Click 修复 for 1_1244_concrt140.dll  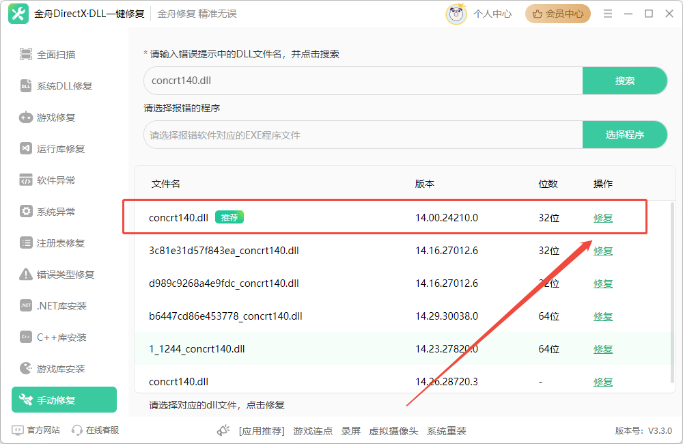[x=603, y=349]
